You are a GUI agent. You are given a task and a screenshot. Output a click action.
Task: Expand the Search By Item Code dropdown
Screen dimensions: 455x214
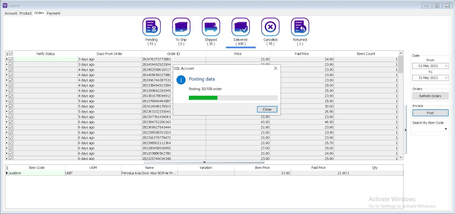[445, 129]
